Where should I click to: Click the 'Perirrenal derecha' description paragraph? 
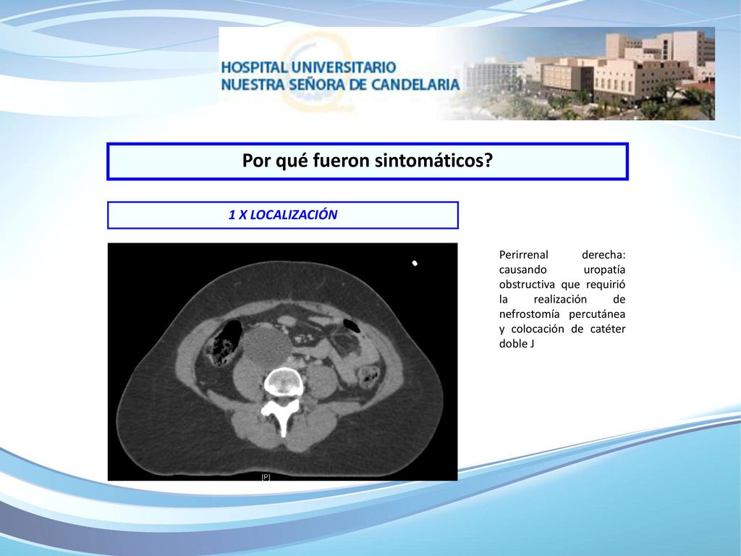(x=562, y=299)
